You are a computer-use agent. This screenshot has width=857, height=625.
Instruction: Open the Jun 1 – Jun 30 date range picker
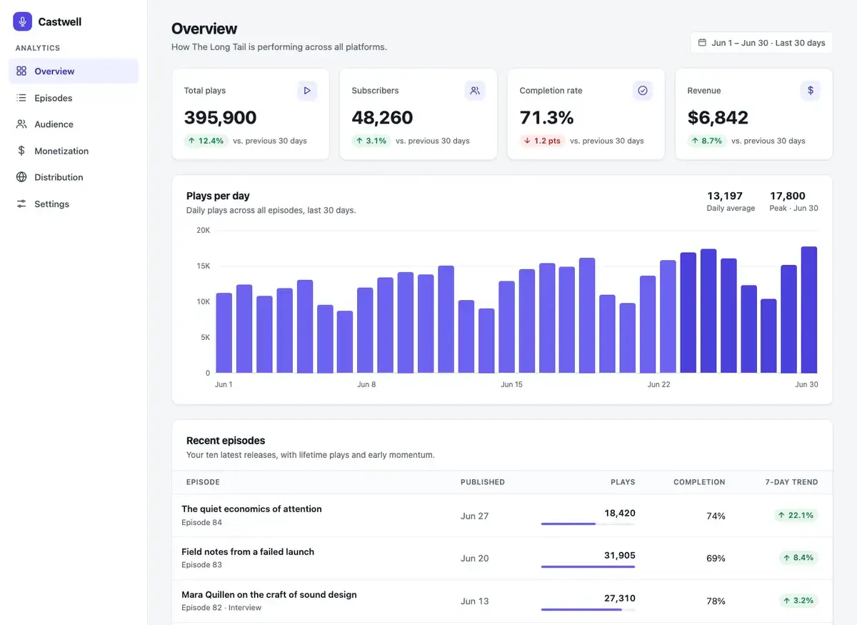pyautogui.click(x=761, y=43)
